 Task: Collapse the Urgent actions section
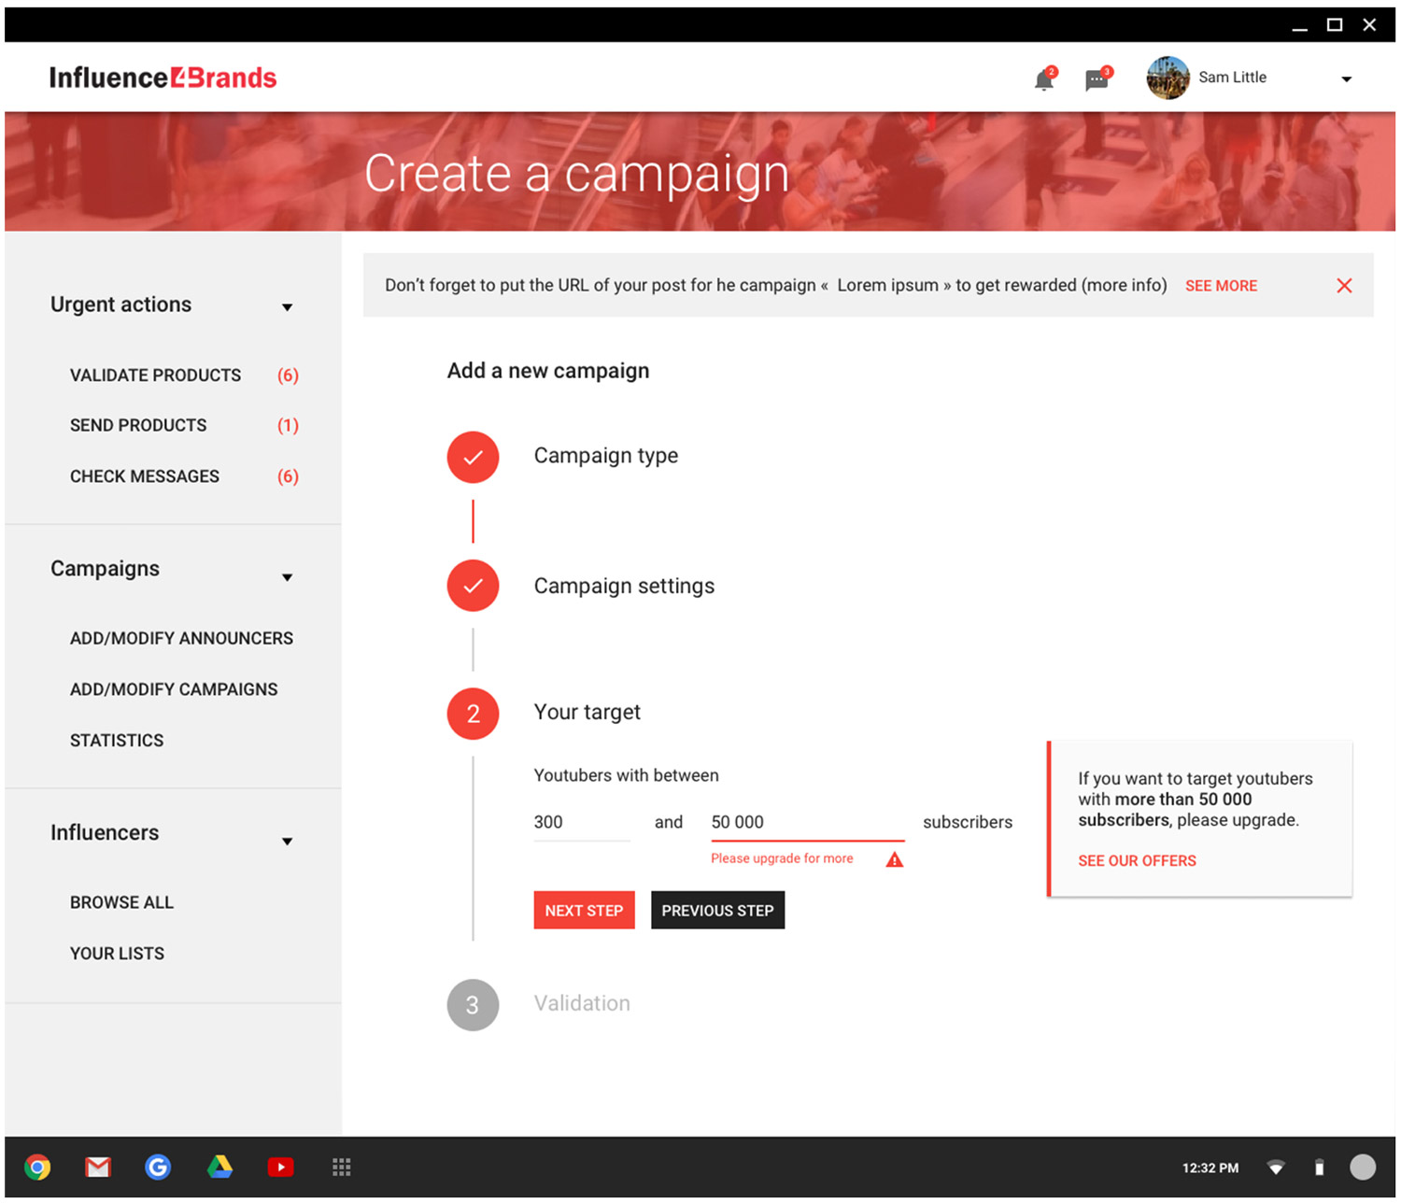pos(287,307)
